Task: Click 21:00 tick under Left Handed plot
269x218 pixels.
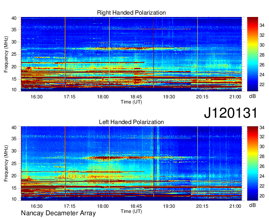Action: coord(235,206)
